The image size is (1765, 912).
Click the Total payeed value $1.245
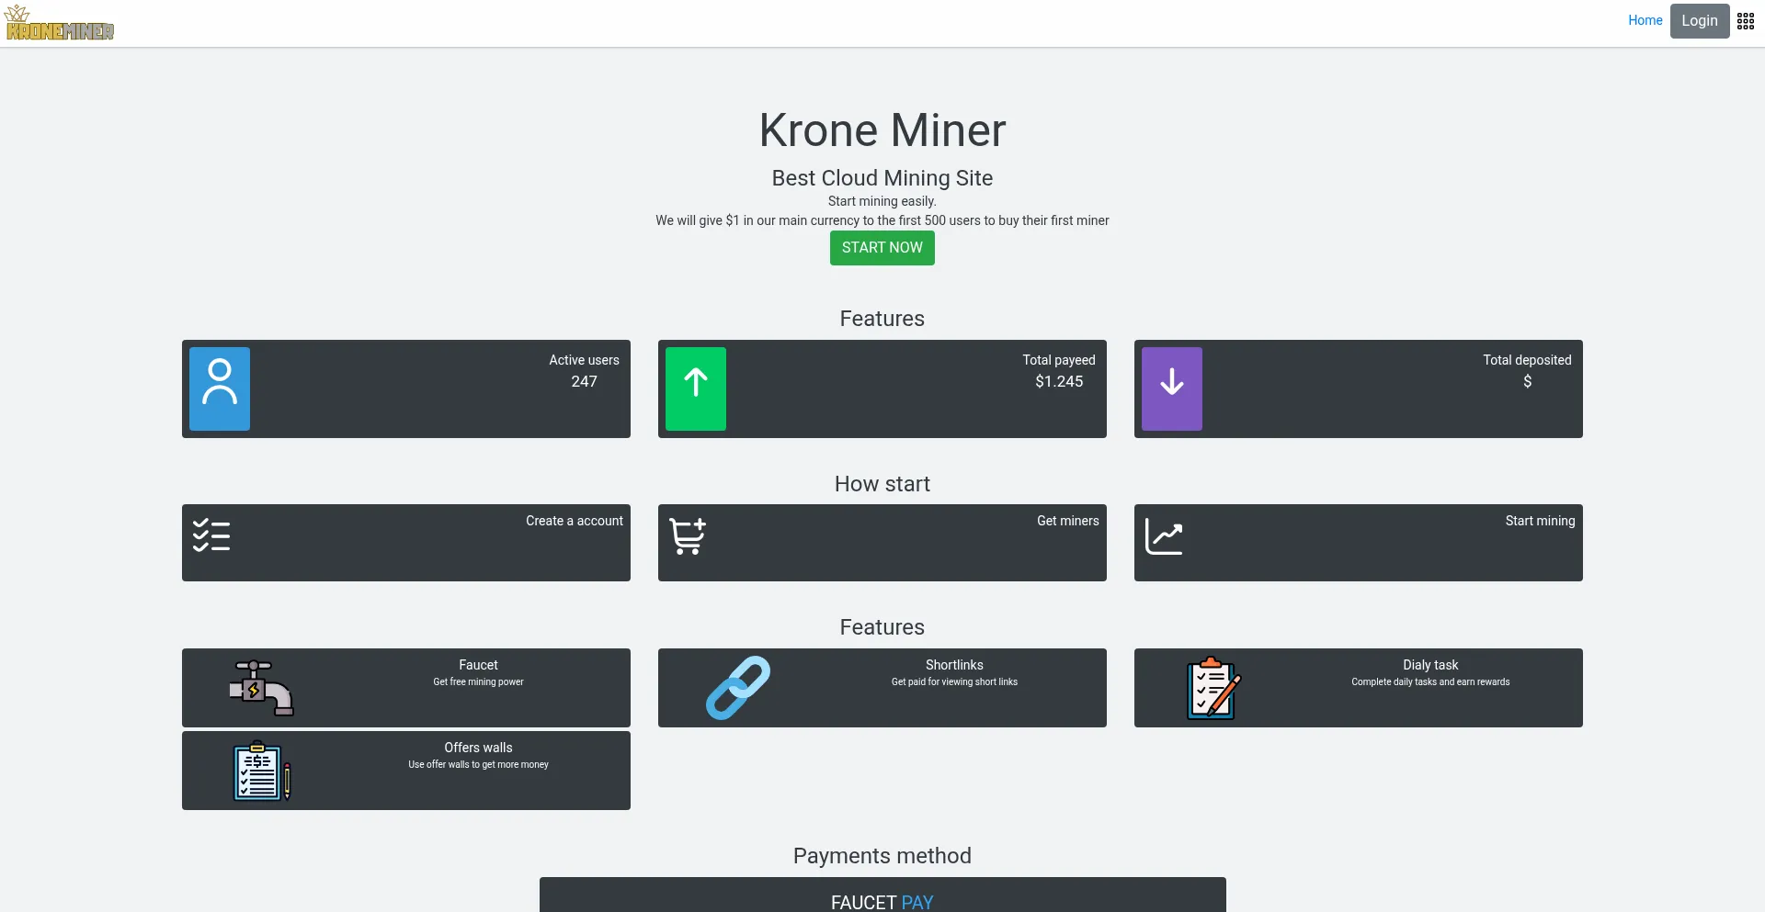1059,381
